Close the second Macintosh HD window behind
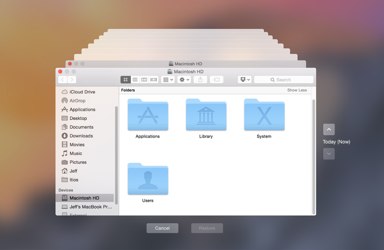This screenshot has height=250, width=384. [x=70, y=64]
